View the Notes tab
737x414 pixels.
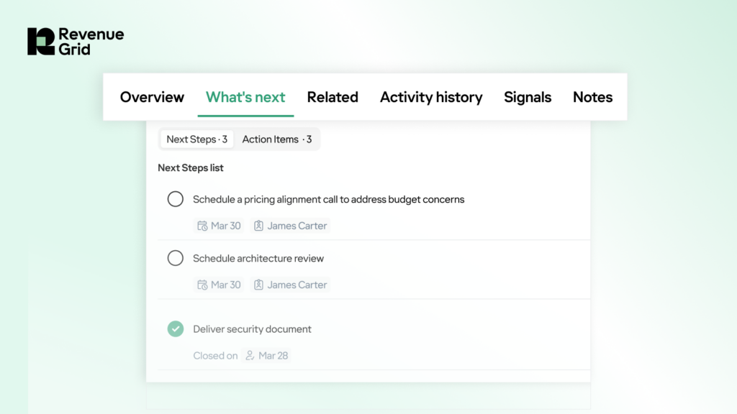pos(592,97)
